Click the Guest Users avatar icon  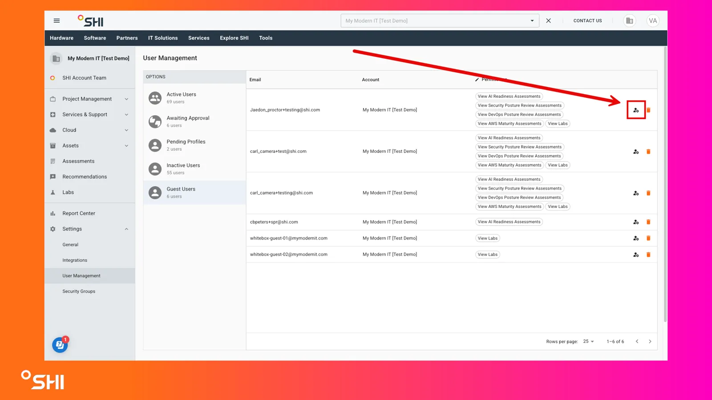click(x=155, y=192)
